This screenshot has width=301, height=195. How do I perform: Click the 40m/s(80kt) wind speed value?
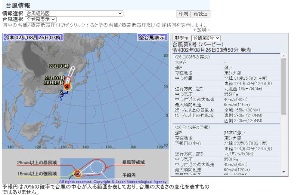[x=236, y=99]
